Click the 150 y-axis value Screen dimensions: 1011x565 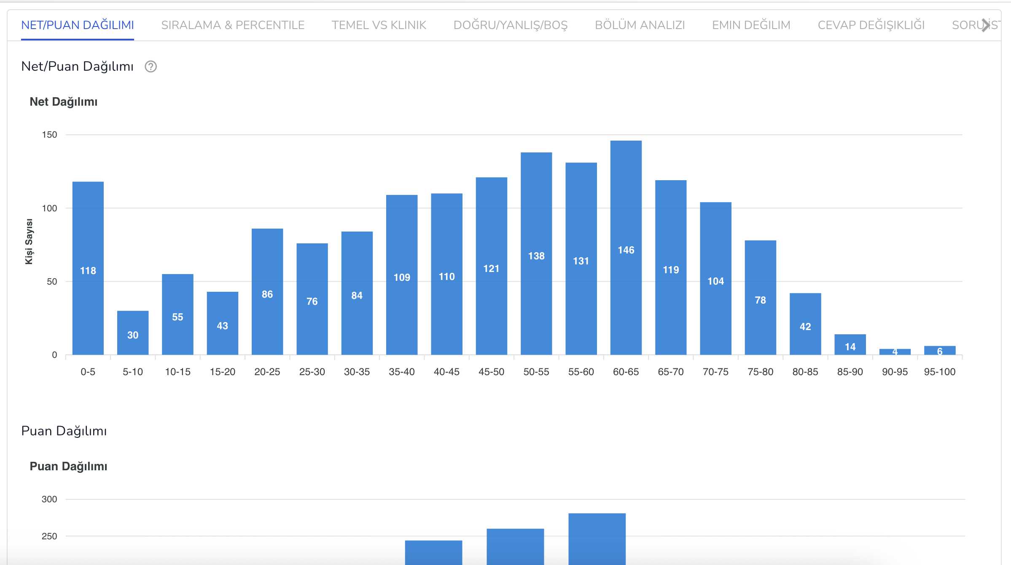point(49,135)
